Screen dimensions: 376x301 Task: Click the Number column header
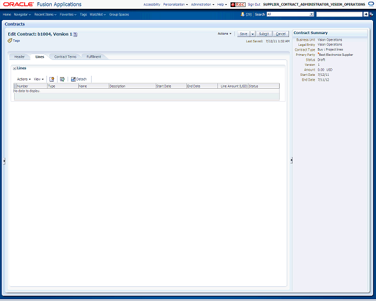[32, 86]
